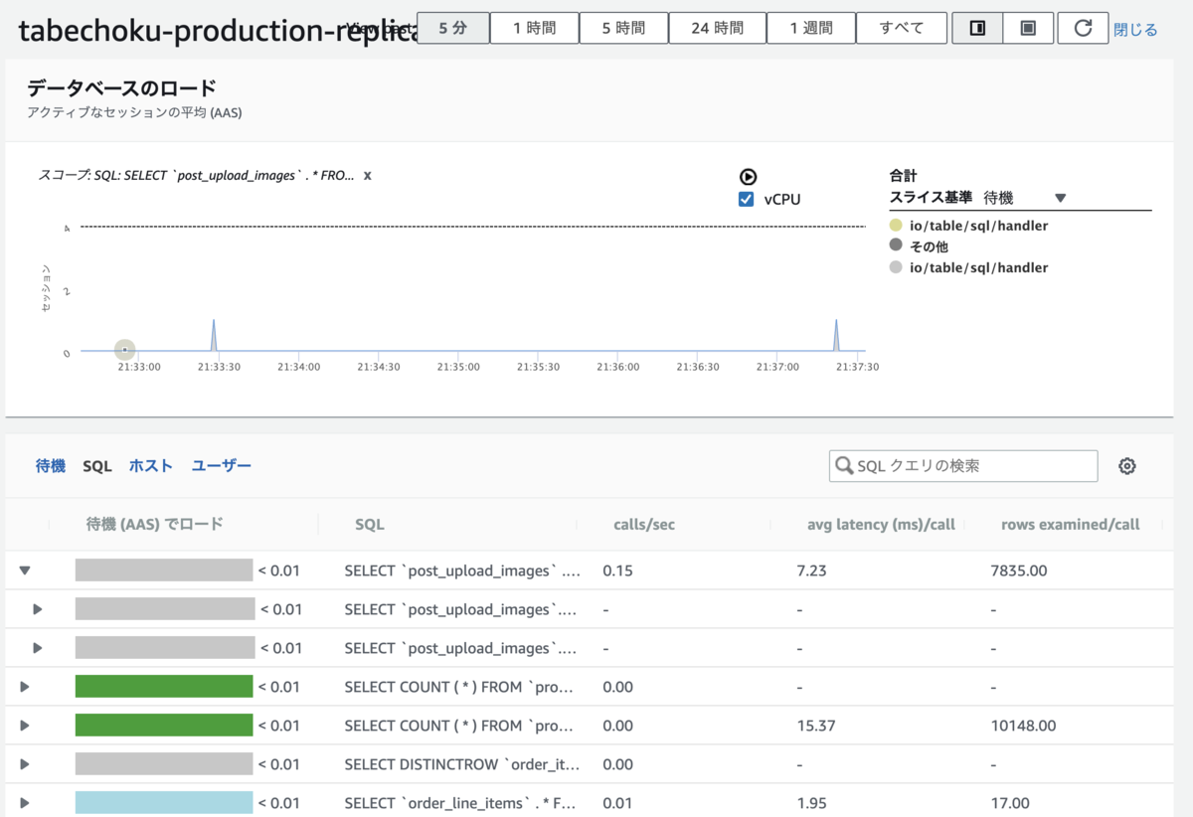Click the SQL column header
This screenshot has height=817, width=1193.
click(x=370, y=524)
